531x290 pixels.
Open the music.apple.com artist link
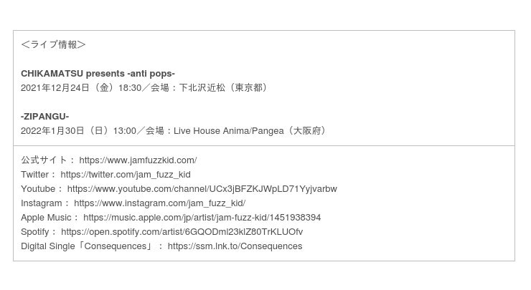tap(202, 217)
